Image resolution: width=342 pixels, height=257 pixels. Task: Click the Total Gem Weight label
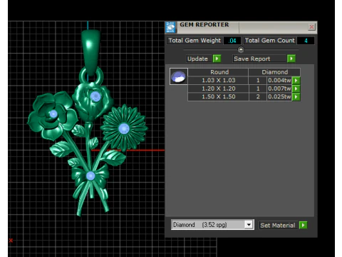click(195, 41)
